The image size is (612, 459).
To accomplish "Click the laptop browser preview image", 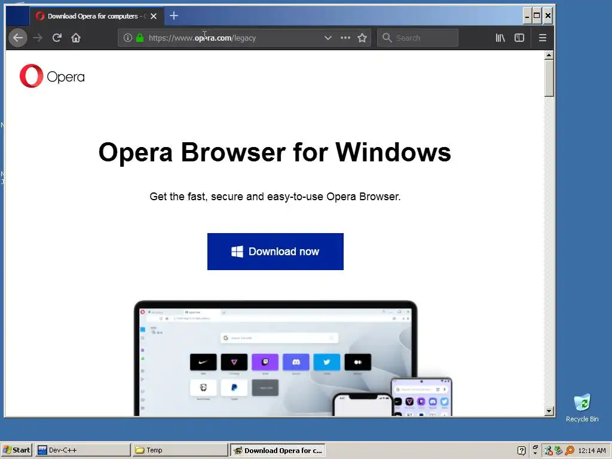I will (275, 359).
